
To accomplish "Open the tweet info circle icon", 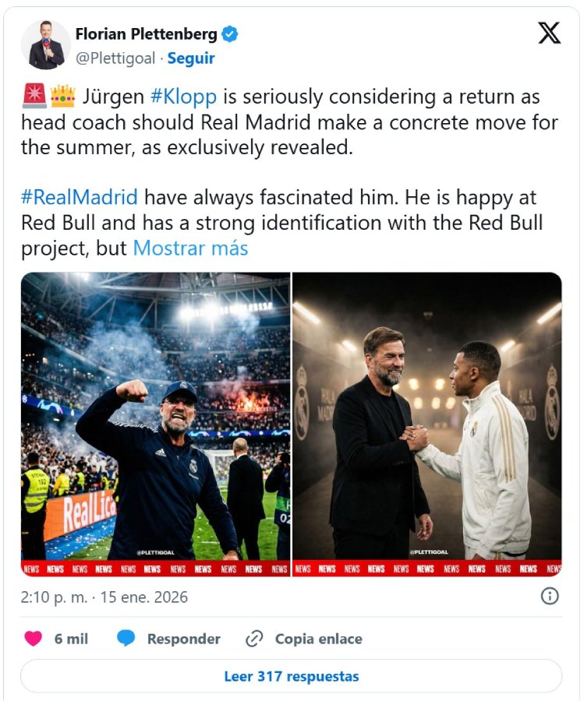I will 550,597.
